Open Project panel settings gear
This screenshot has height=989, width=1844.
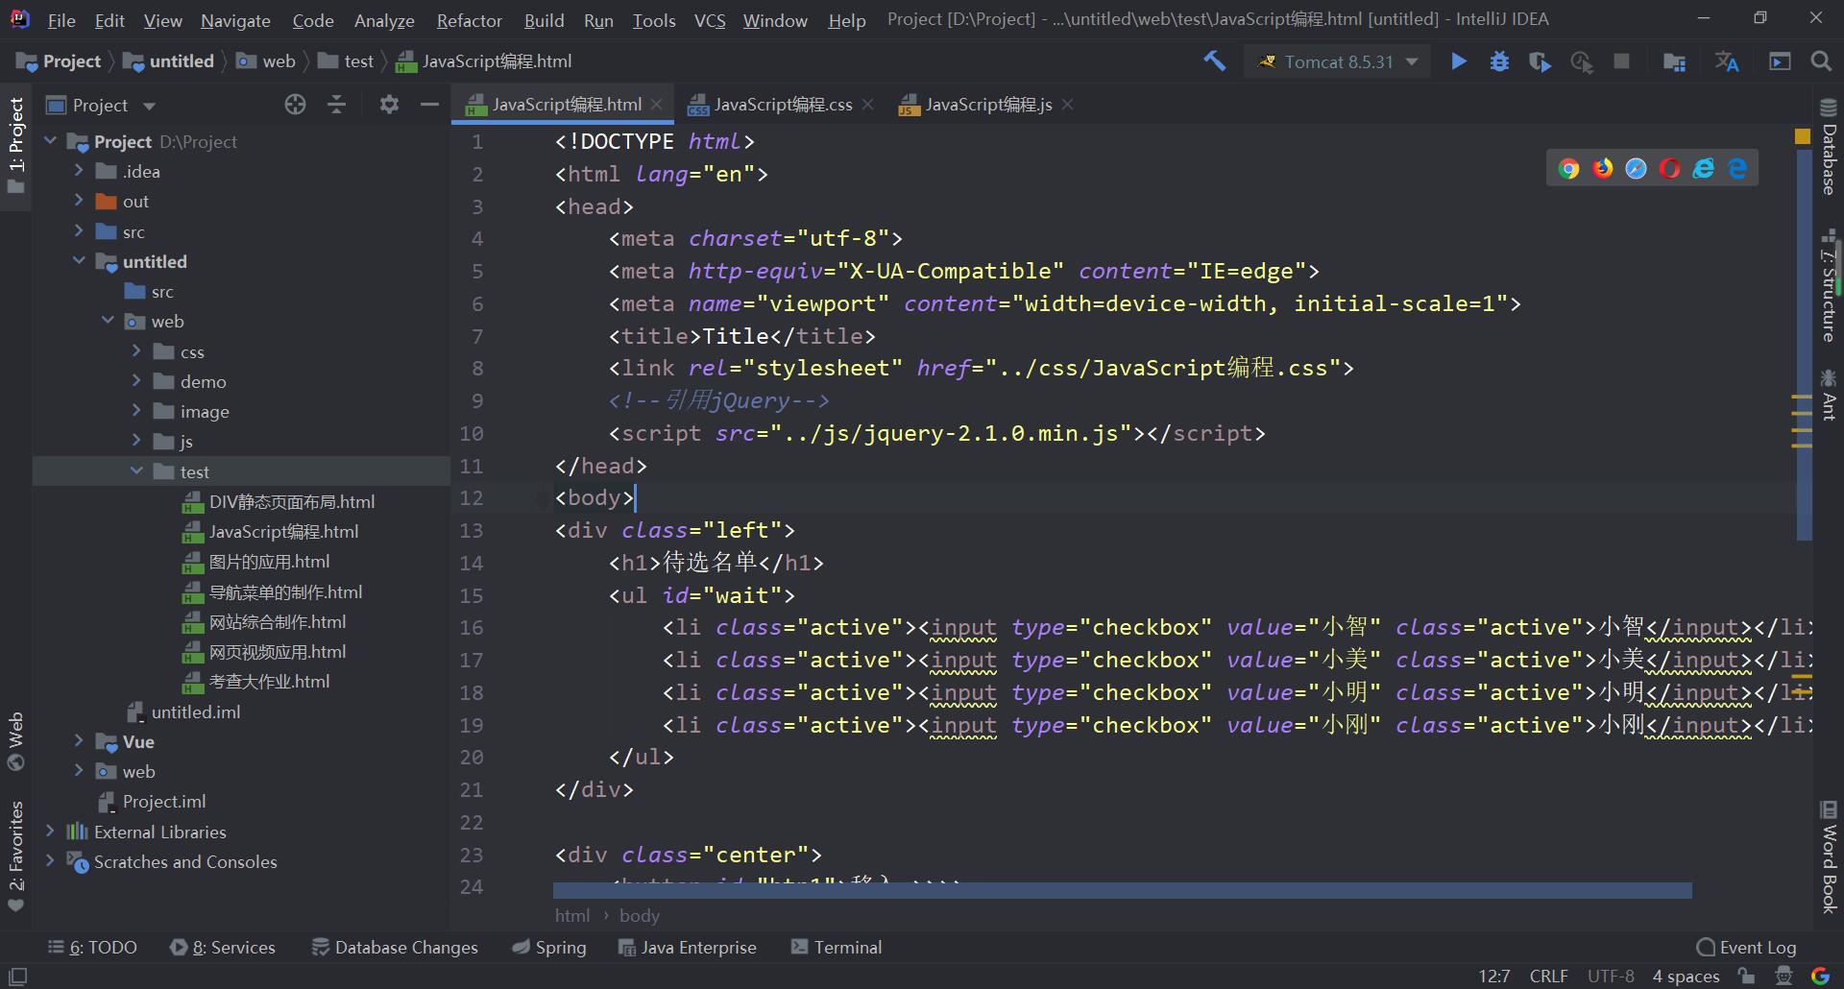click(x=389, y=105)
